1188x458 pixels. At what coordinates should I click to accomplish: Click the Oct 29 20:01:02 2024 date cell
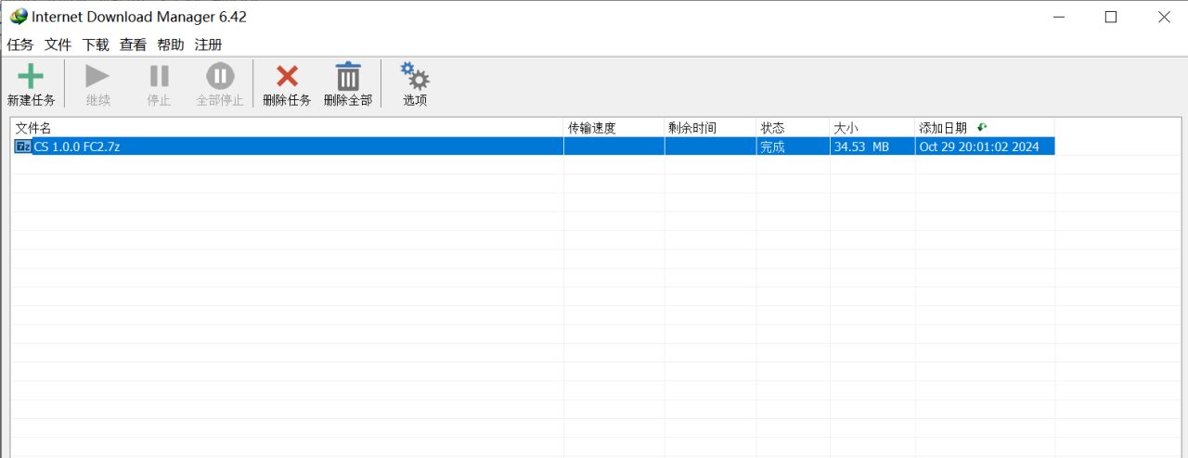(x=985, y=146)
